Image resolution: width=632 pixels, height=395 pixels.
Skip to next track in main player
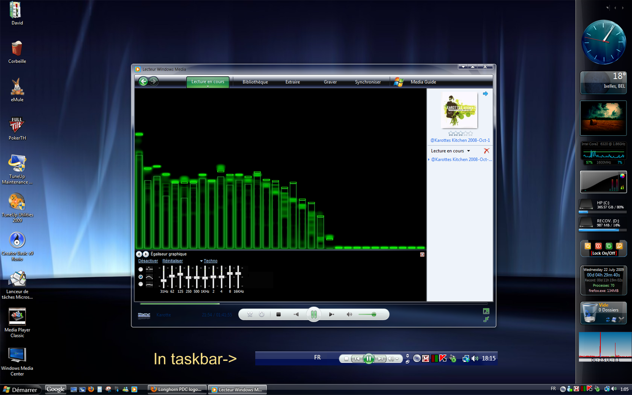coord(331,314)
